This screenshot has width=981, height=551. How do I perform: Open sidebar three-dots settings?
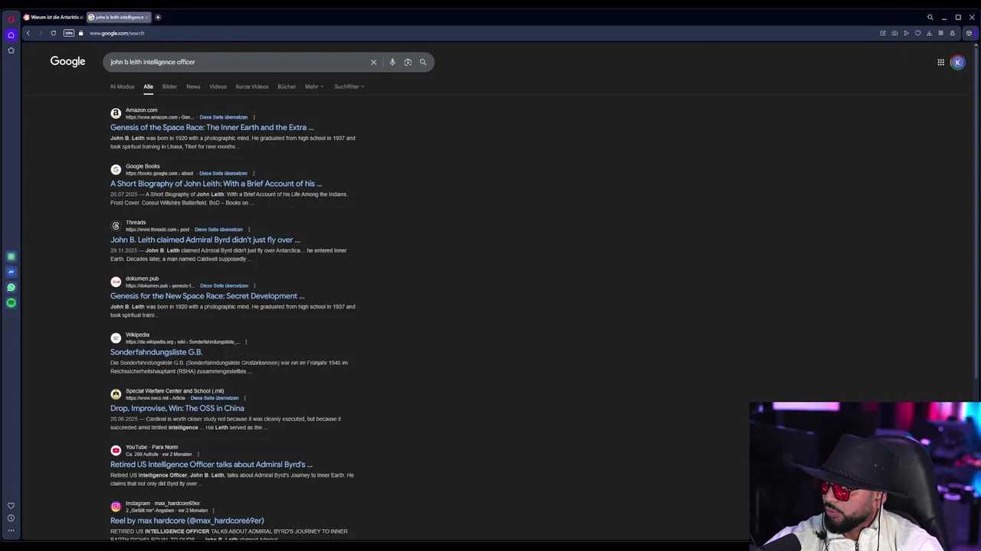[x=11, y=530]
